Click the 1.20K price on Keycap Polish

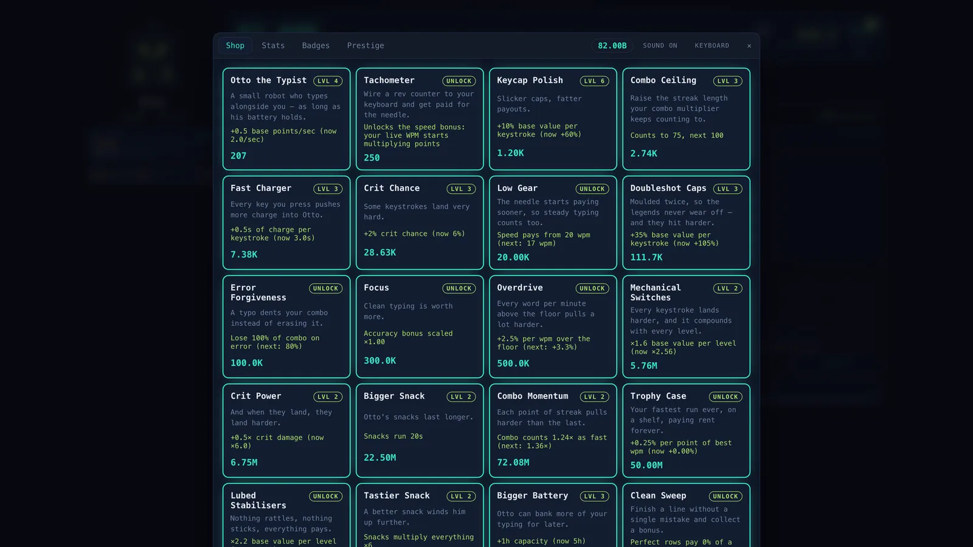(x=510, y=153)
